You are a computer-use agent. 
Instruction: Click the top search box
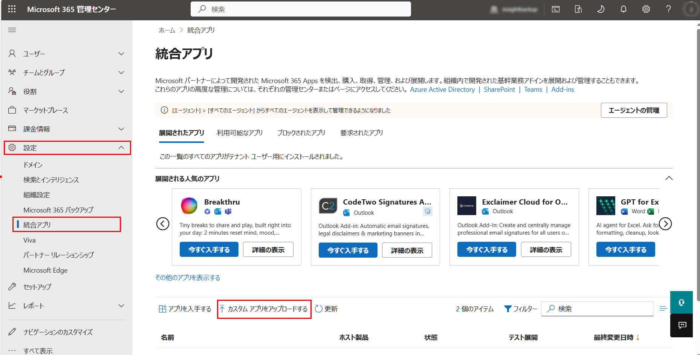pyautogui.click(x=301, y=9)
